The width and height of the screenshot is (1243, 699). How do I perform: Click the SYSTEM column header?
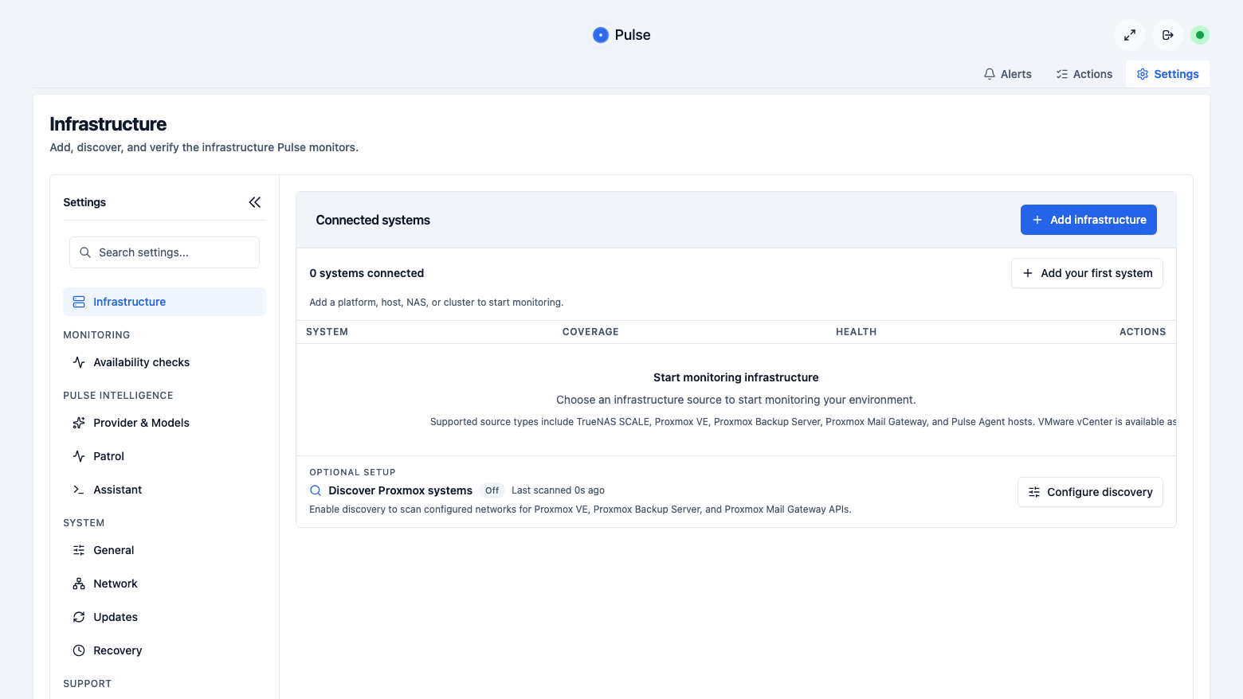click(327, 332)
